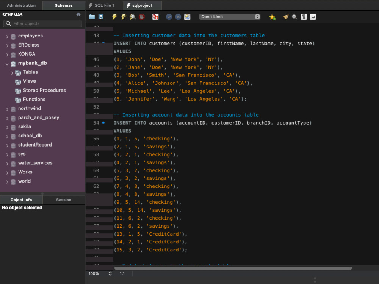
Task: Select the sqlproject editor tab
Action: [143, 5]
